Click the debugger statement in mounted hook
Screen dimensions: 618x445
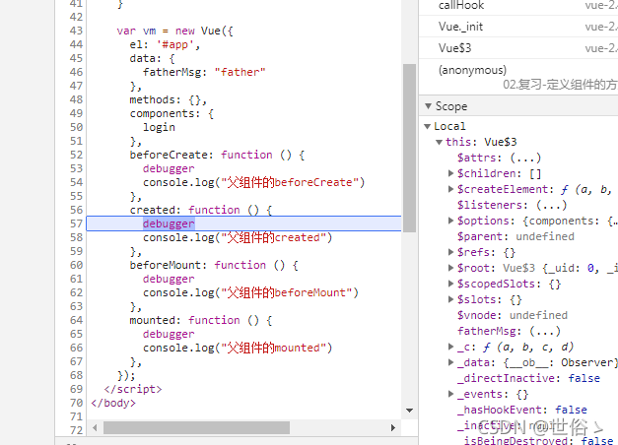169,334
